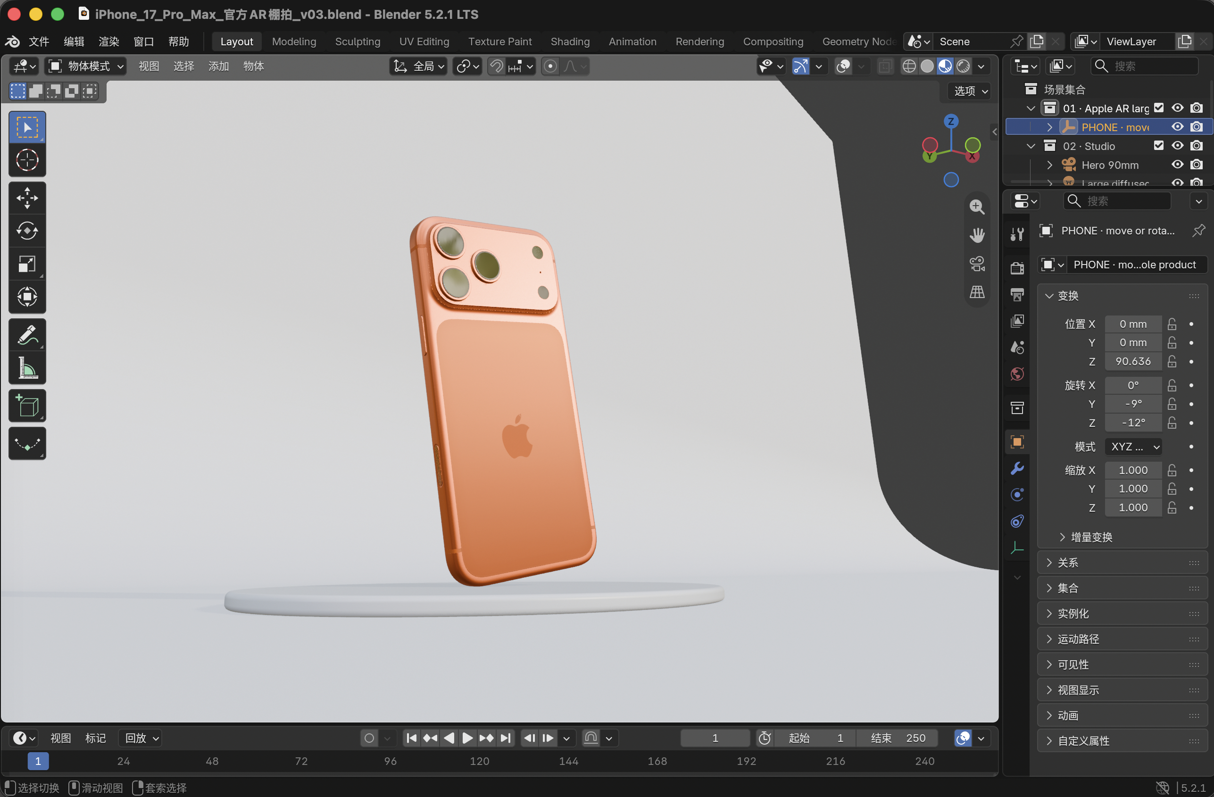Open the Object Constraints tab
Screen dimensions: 1214x797
tap(1017, 521)
